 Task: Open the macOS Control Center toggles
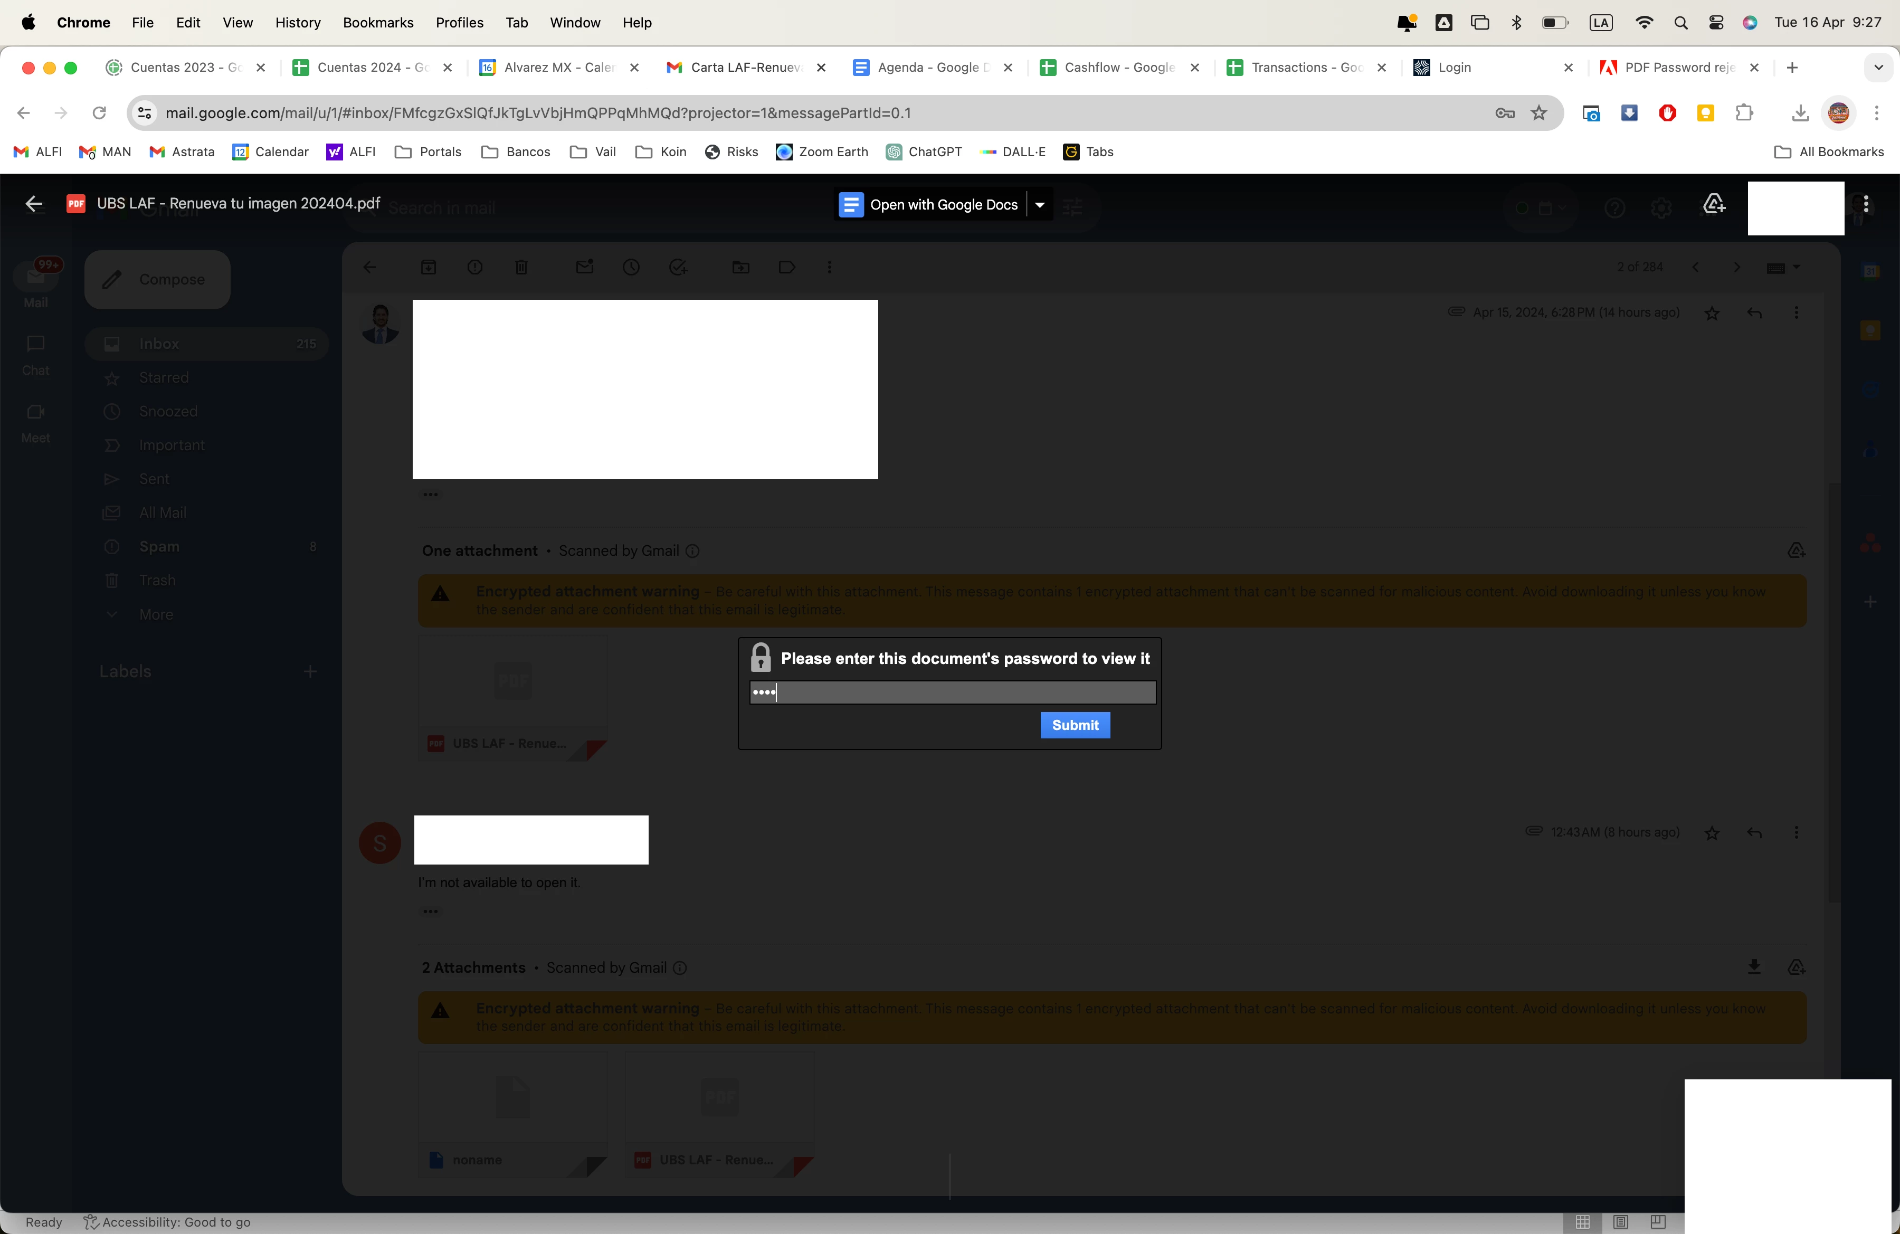[1716, 22]
